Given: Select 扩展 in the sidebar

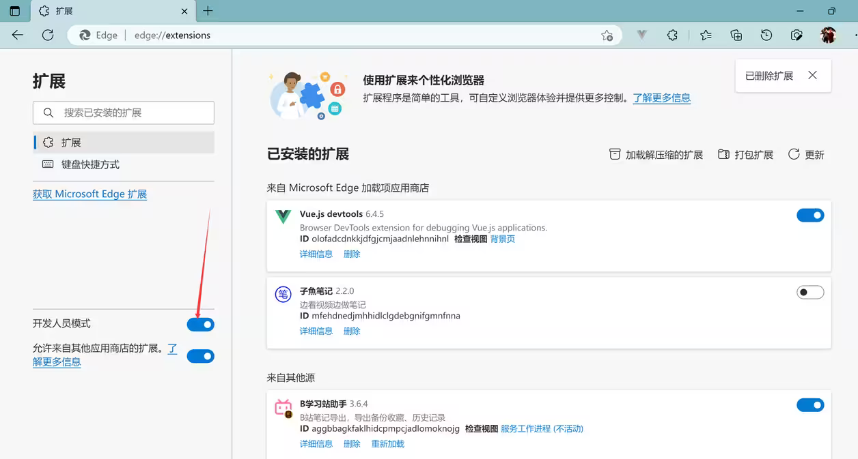Looking at the screenshot, I should [x=124, y=143].
